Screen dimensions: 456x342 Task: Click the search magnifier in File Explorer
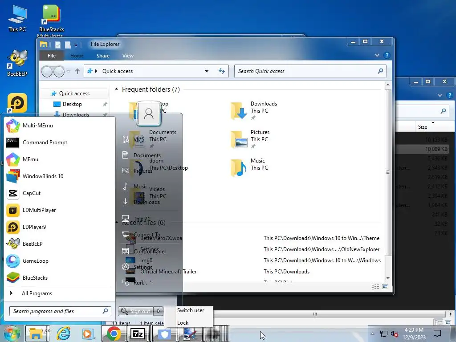[x=380, y=71]
